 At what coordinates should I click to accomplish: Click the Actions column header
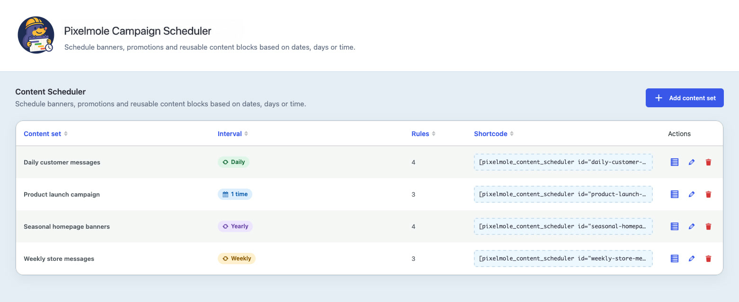tap(679, 134)
